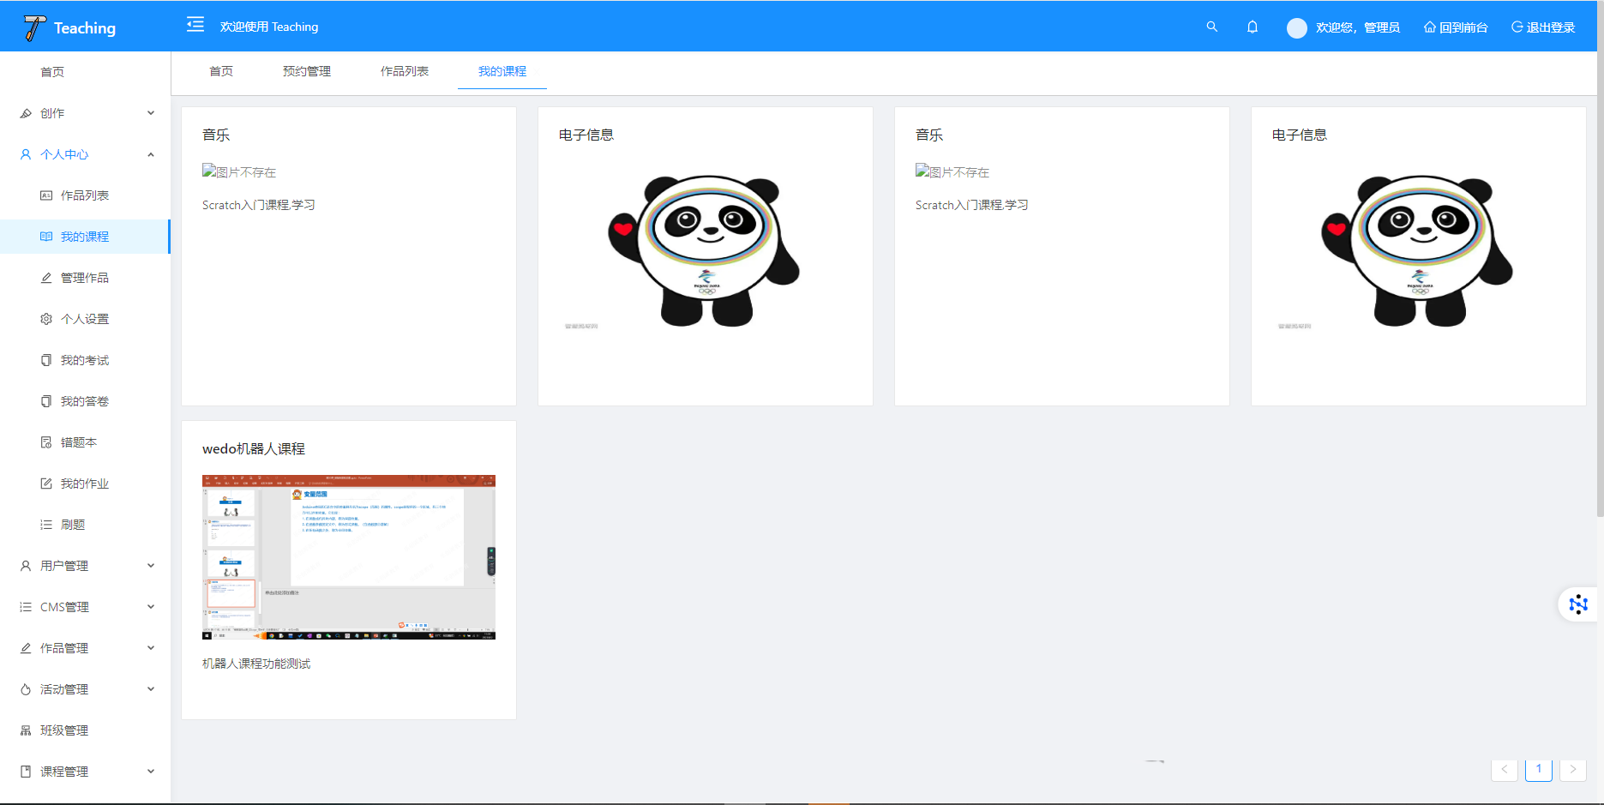Expand the CMS管理 menu

[x=84, y=607]
